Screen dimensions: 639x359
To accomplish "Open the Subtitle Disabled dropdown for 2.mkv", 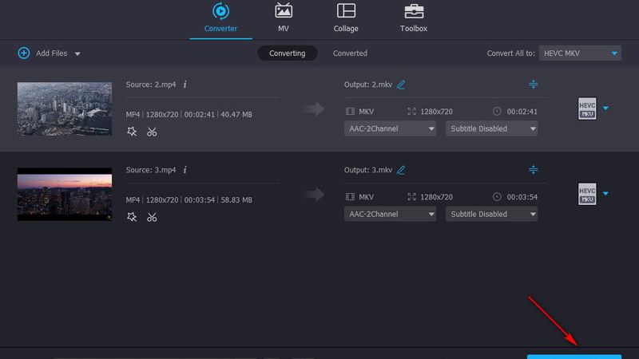I will 491,128.
